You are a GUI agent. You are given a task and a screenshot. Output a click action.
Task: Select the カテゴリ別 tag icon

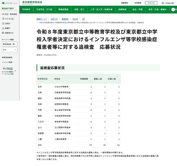[3, 19]
